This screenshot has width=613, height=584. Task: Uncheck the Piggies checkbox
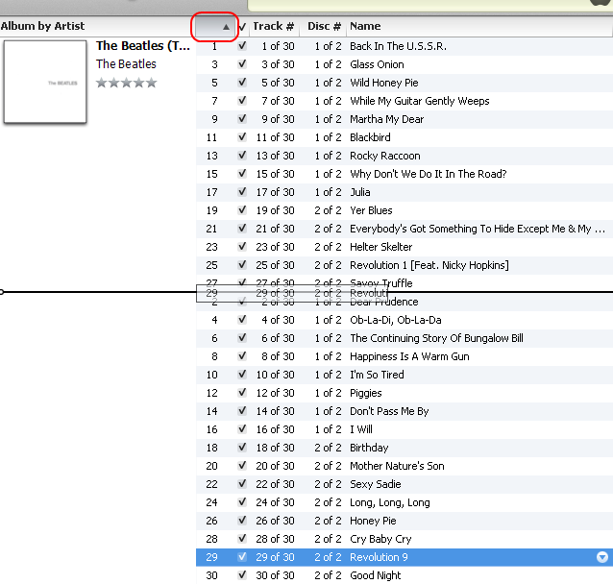[x=242, y=392]
